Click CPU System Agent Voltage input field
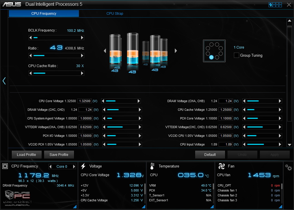The image size is (294, 210). (86, 118)
